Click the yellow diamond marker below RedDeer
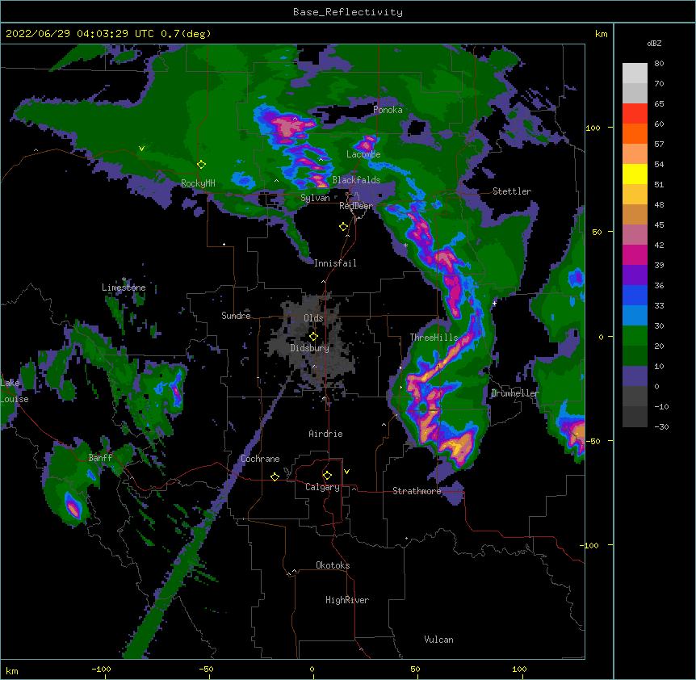 pyautogui.click(x=344, y=227)
